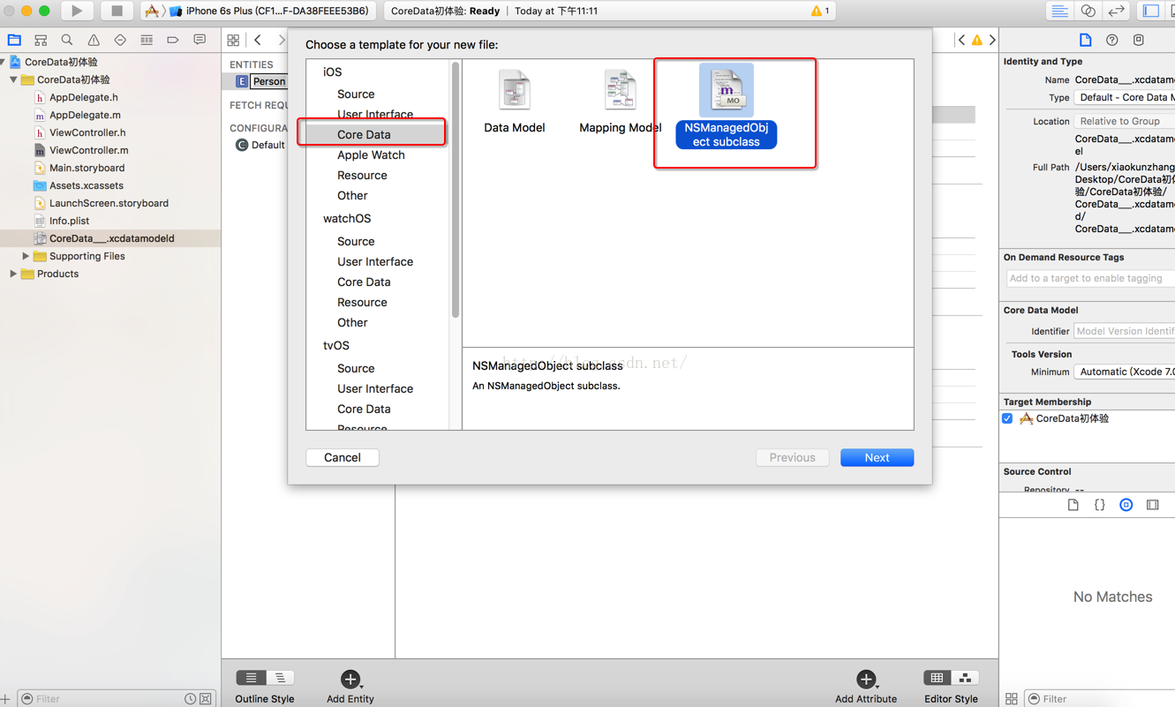
Task: Switch outline style to hierarchical
Action: tap(281, 678)
